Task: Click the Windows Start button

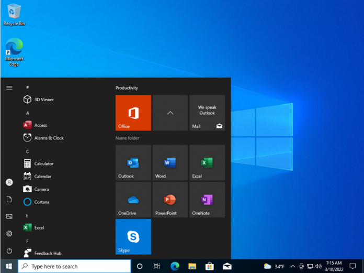Action: 9,266
